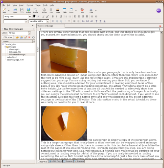Switch to the Source view tab

pyautogui.click(x=68, y=161)
